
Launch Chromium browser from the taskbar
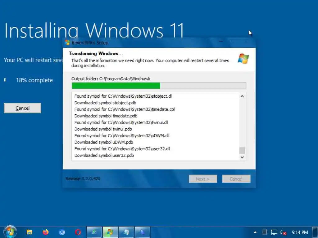click(x=62, y=232)
